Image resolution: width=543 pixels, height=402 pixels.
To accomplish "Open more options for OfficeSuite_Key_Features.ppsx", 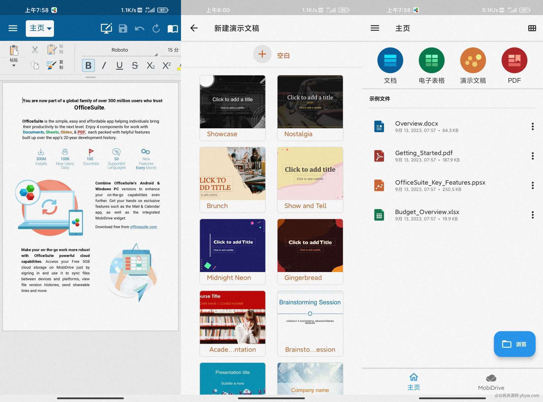I will coord(533,186).
